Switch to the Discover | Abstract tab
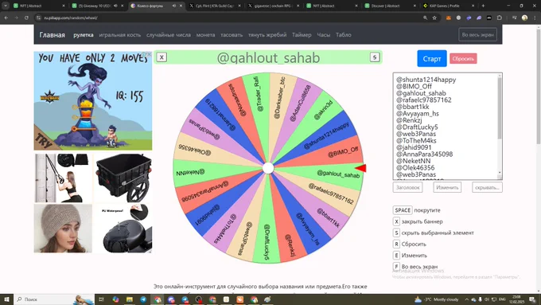 391,6
